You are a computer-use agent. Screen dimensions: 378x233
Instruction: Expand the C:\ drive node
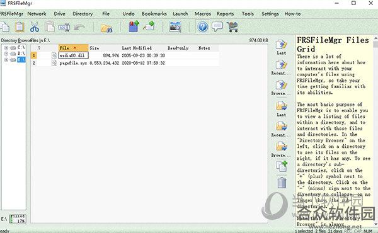[6, 48]
